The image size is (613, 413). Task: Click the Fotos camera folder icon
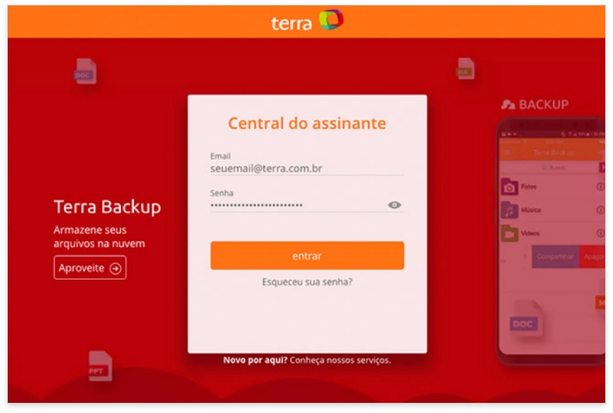(509, 187)
